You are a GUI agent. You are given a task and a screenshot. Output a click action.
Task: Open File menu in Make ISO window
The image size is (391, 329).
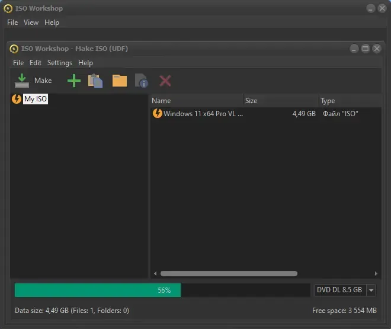(18, 63)
